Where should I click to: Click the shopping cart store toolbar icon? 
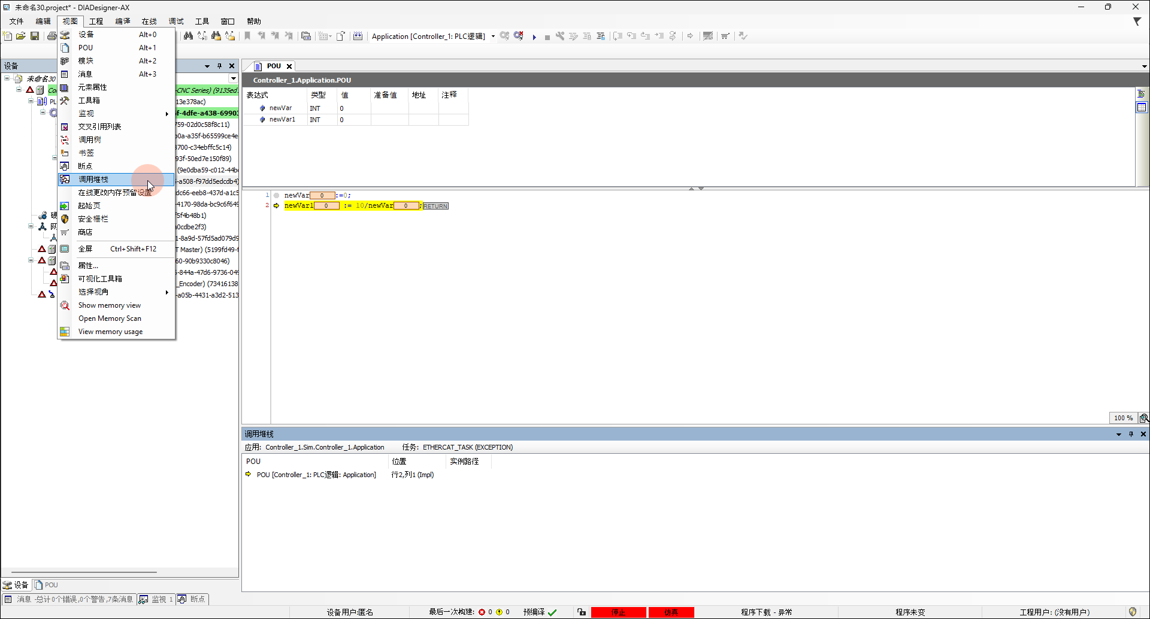click(x=725, y=37)
